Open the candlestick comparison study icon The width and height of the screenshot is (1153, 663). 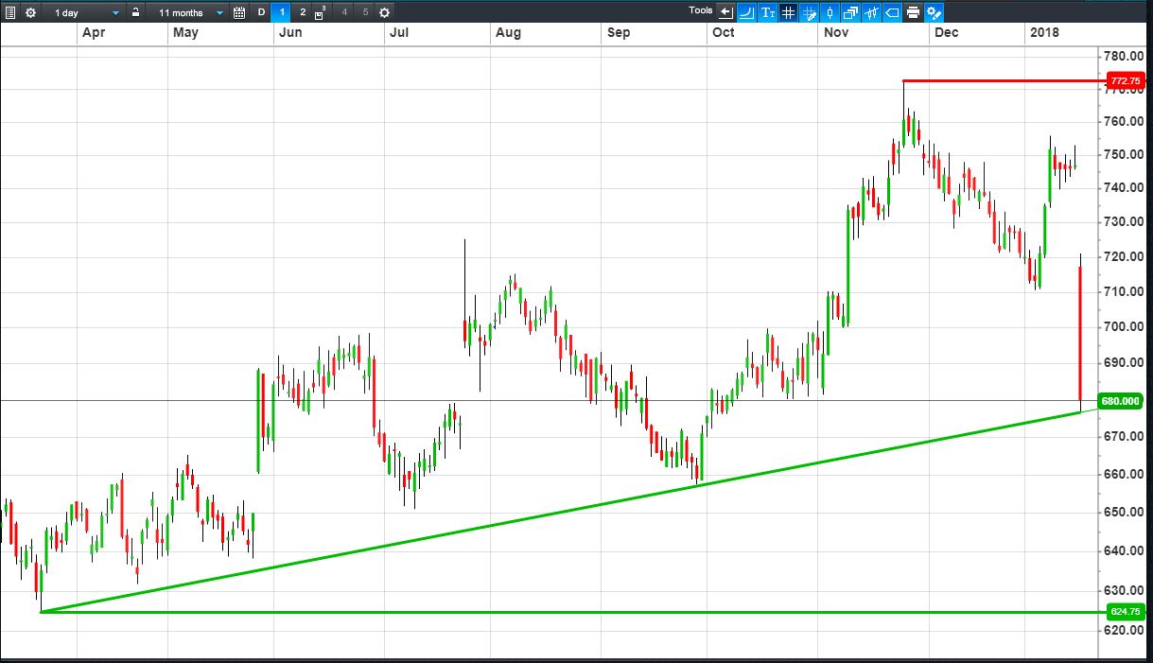[x=871, y=12]
